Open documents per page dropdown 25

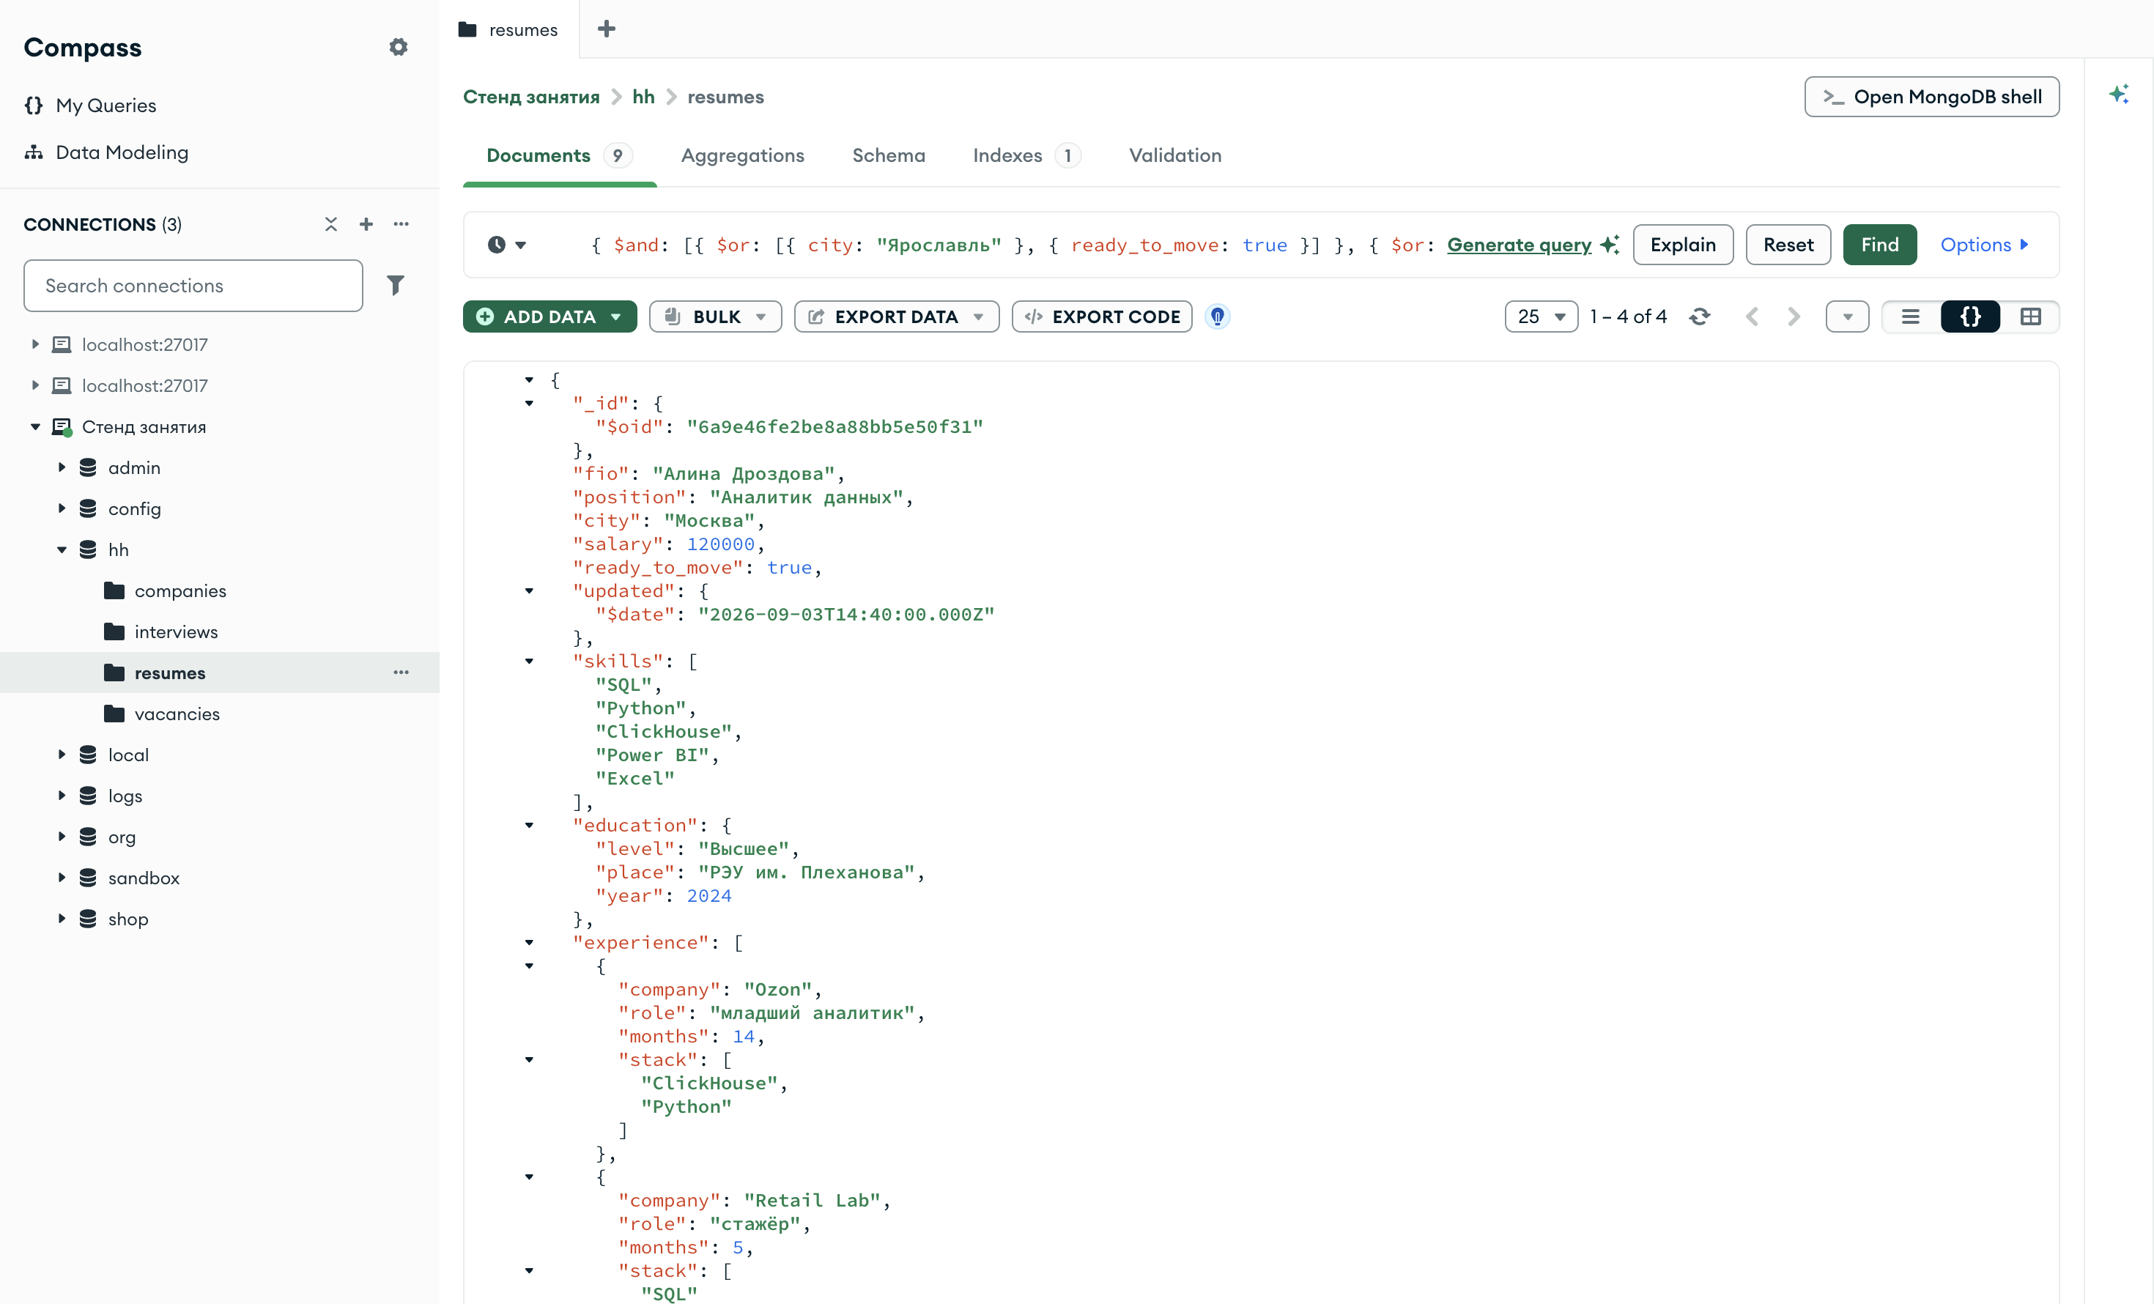tap(1540, 316)
